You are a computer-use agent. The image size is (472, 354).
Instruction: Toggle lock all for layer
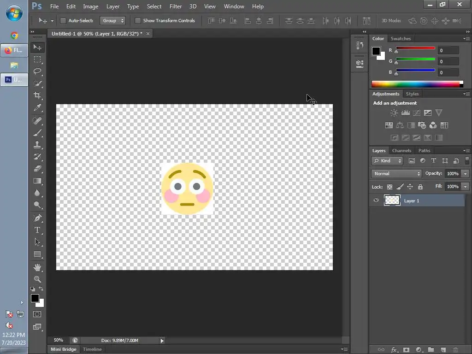coord(420,187)
